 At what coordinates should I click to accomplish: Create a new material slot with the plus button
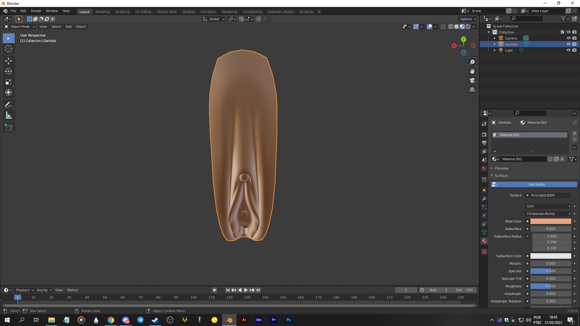(x=575, y=133)
